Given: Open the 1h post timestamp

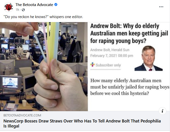Looking at the screenshot, I should tap(17, 10).
